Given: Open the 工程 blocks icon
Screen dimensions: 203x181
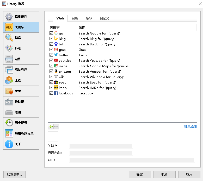Looking at the screenshot, I should pos(9,80).
